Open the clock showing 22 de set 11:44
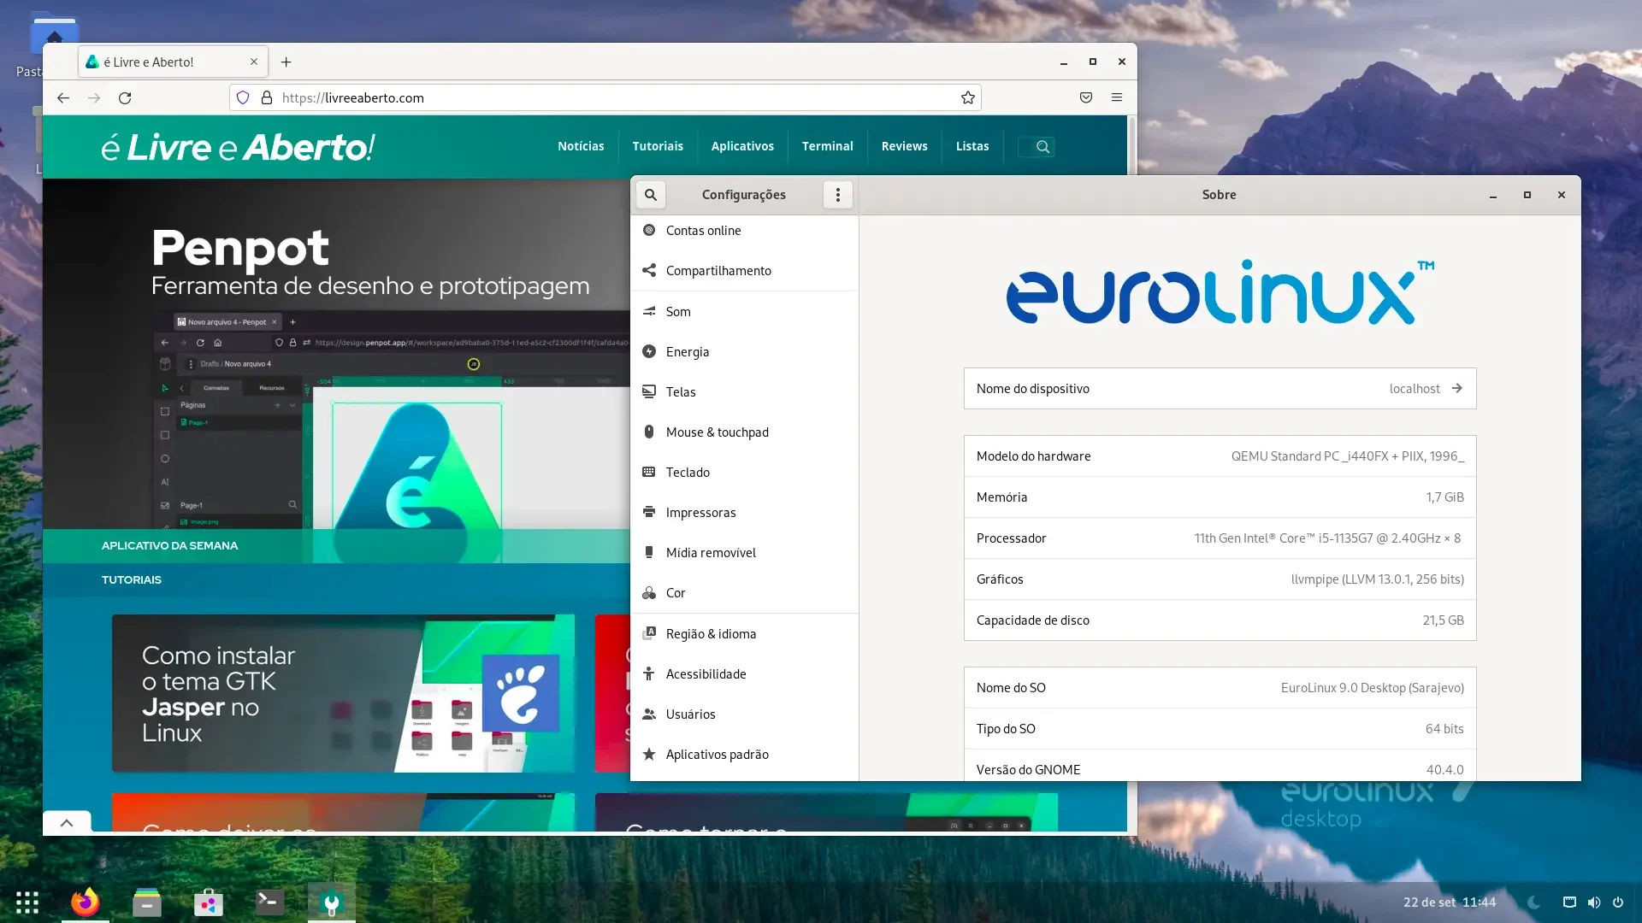Image resolution: width=1642 pixels, height=923 pixels. (x=1450, y=902)
